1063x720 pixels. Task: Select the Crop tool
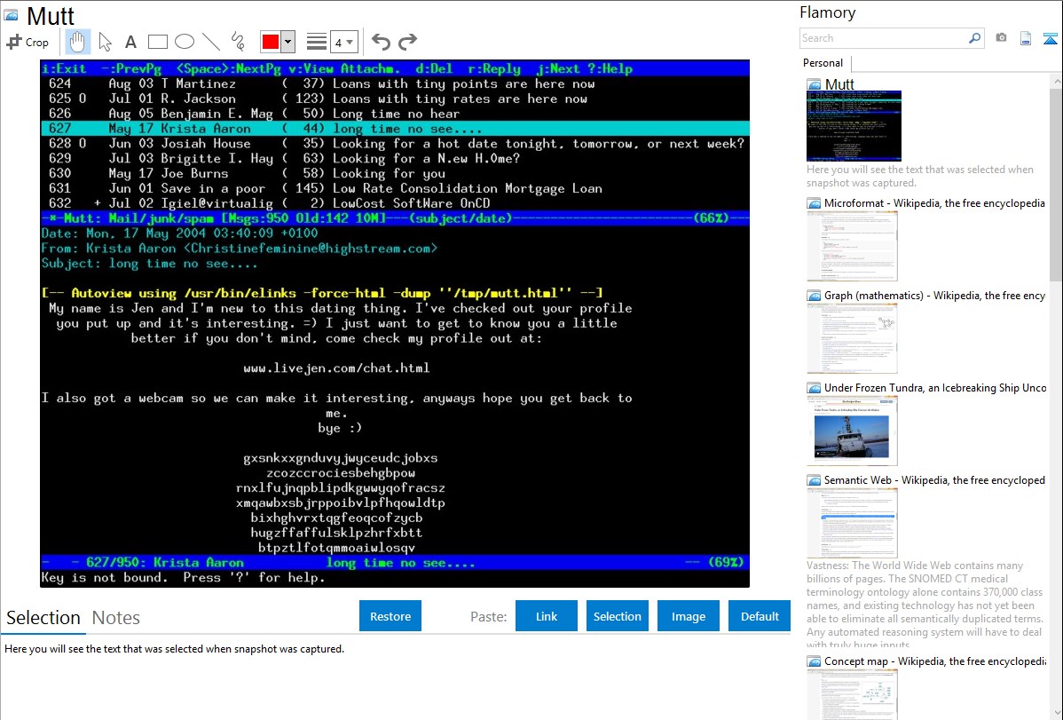click(28, 42)
